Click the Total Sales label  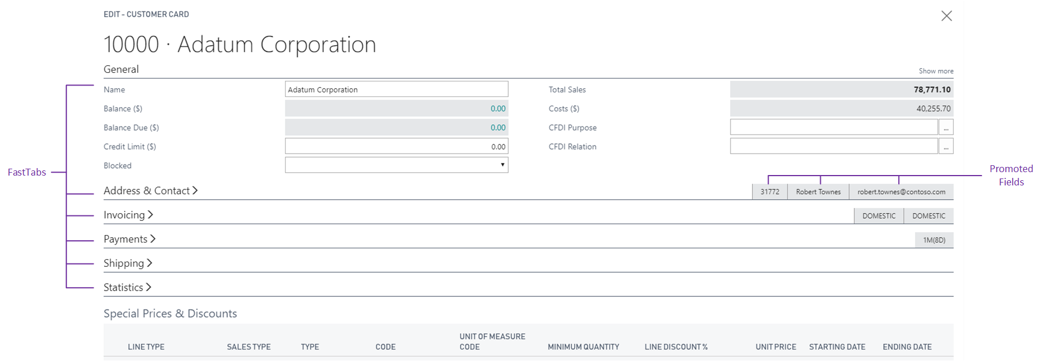click(x=567, y=90)
